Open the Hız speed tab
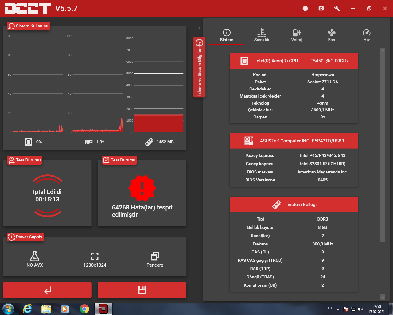Viewport: 393px width, 315px height. tap(367, 35)
